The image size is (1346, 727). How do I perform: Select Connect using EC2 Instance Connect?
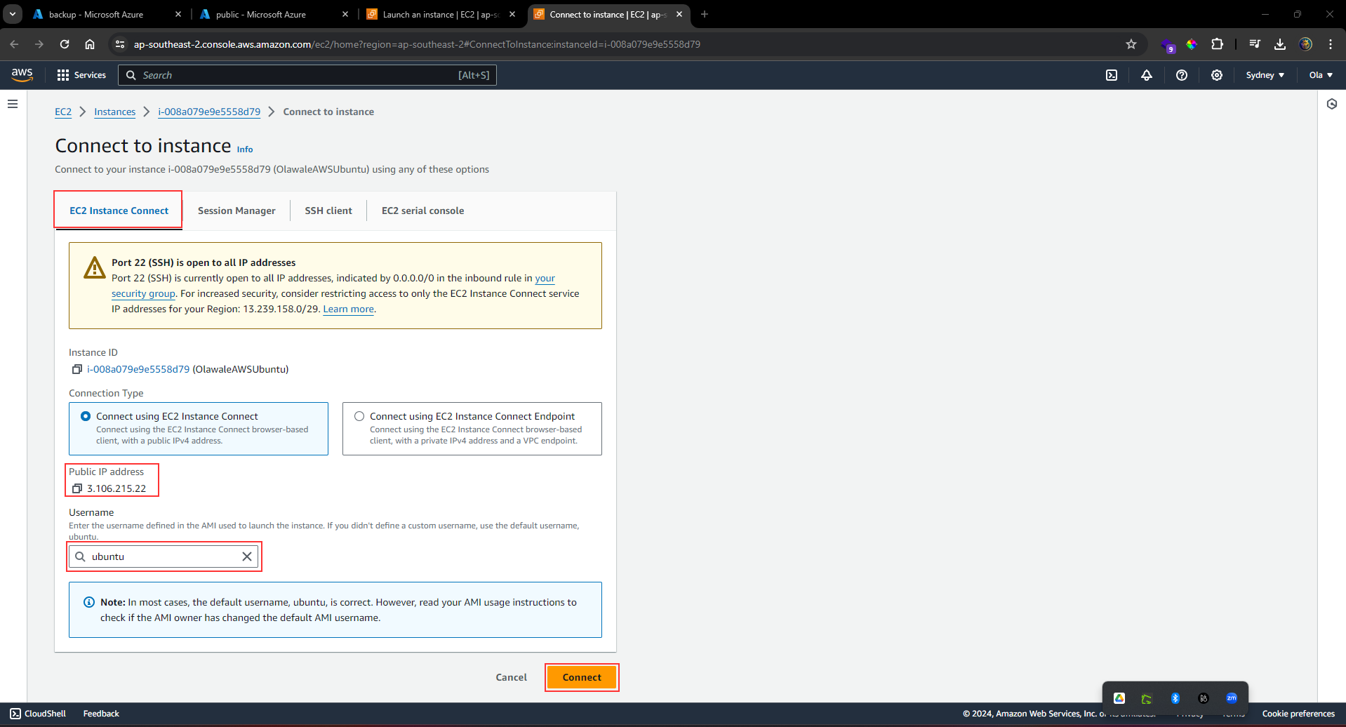pyautogui.click(x=199, y=429)
